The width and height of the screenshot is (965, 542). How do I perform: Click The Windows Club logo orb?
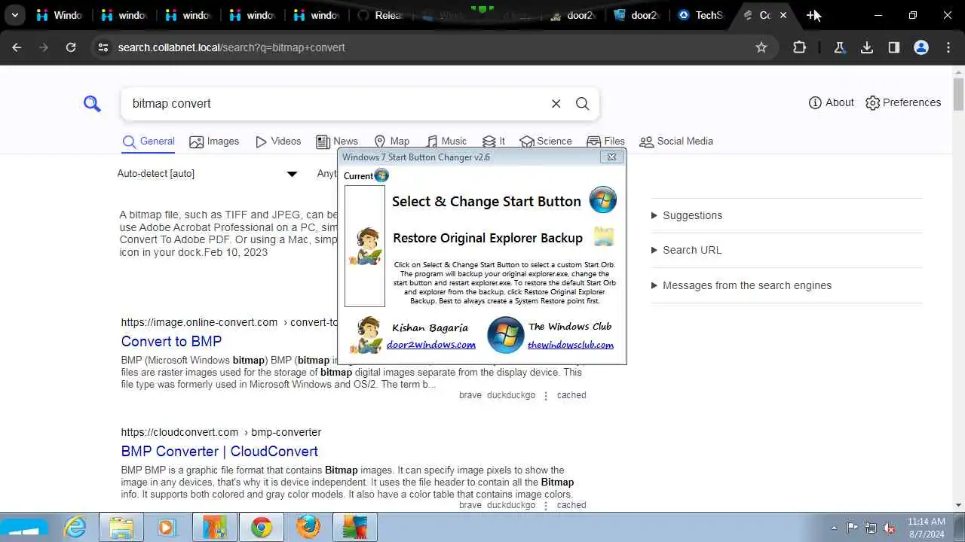coord(505,335)
